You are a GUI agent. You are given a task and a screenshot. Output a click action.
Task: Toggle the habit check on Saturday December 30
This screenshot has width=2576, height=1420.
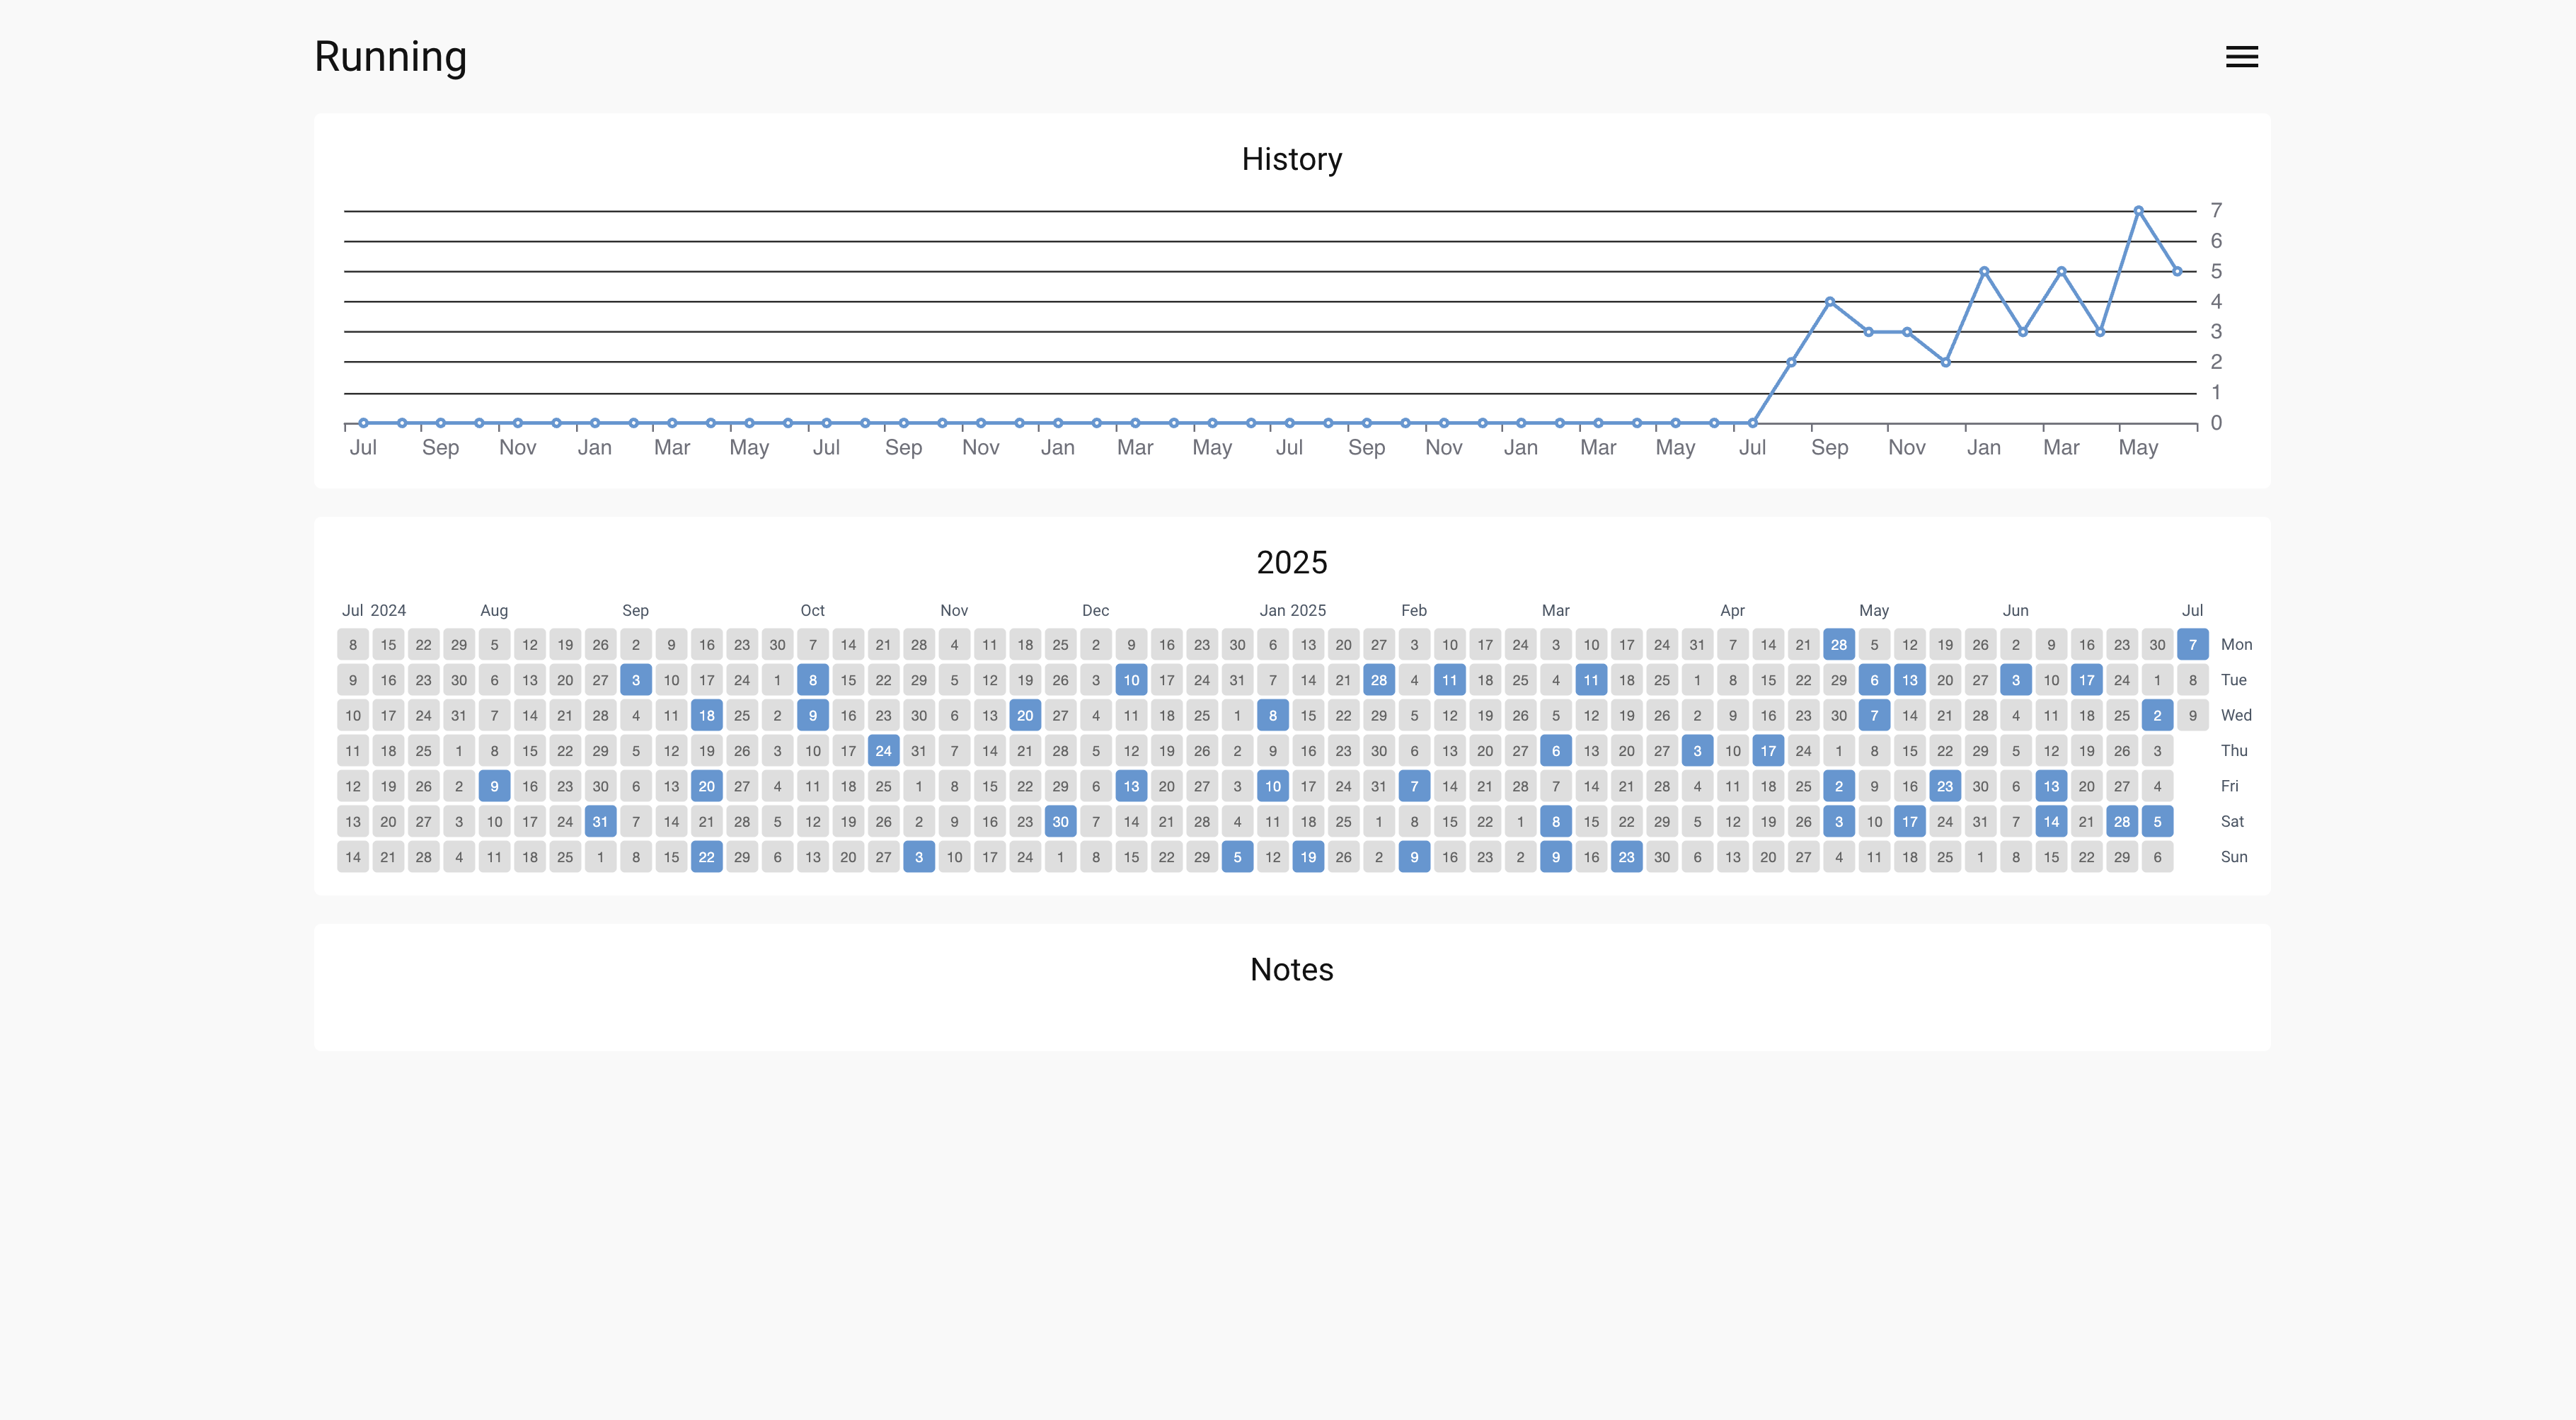tap(1060, 821)
